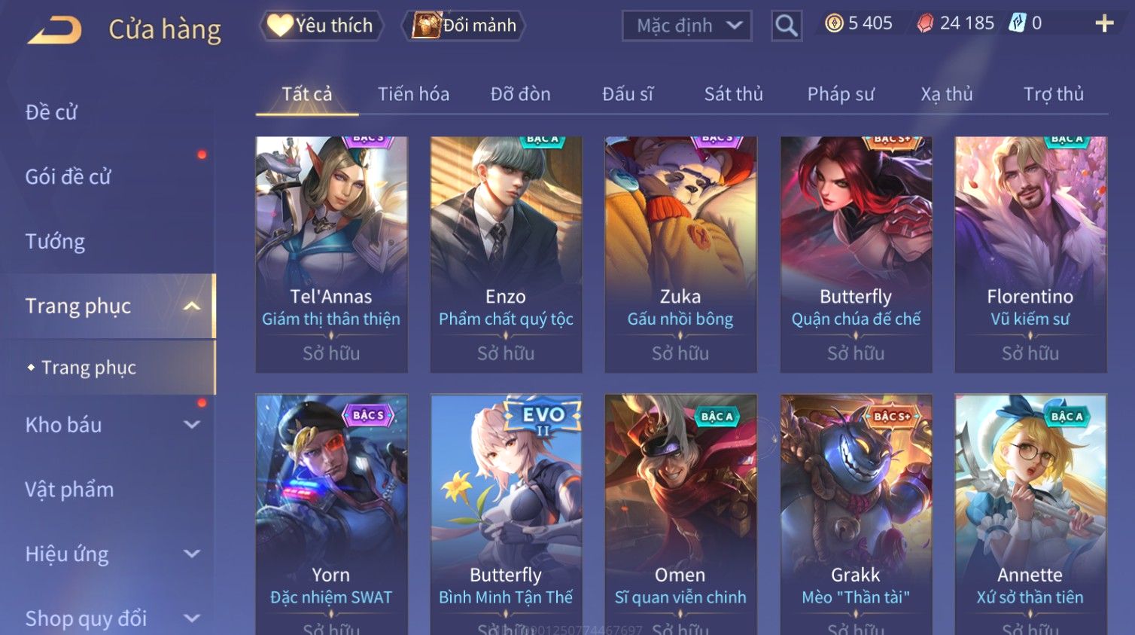Switch to the Sát thủ tab
Screen dimensions: 1135x635
click(733, 94)
